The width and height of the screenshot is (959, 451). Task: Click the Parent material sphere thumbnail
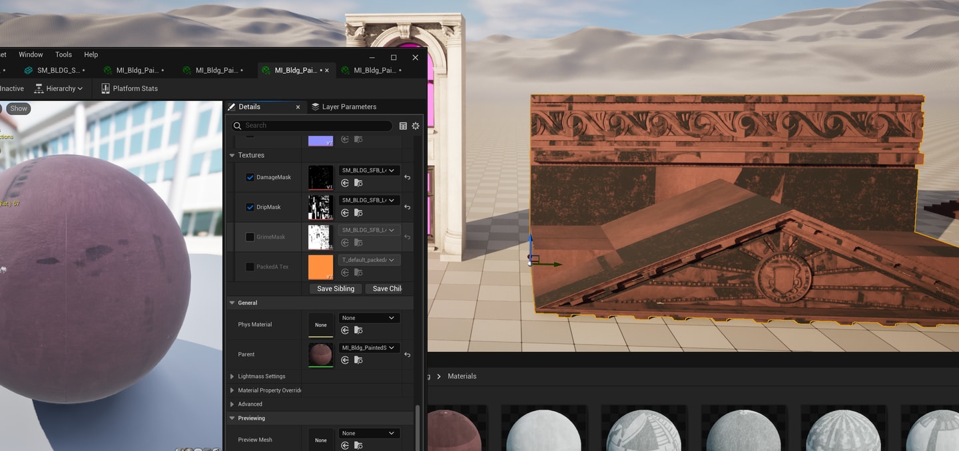tap(320, 355)
